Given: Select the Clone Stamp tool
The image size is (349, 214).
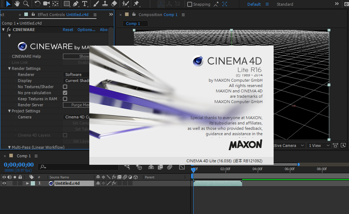Looking at the screenshot, I should pos(105,4).
